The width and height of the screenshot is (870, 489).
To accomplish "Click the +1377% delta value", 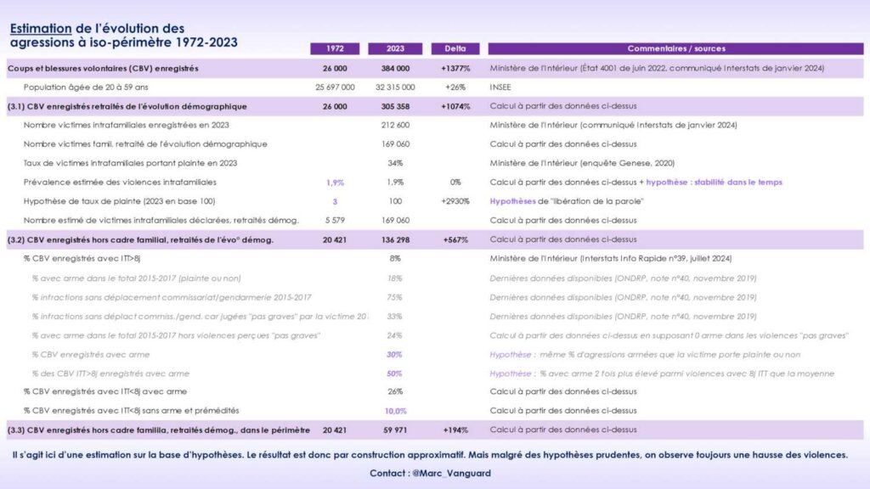I will (x=455, y=68).
